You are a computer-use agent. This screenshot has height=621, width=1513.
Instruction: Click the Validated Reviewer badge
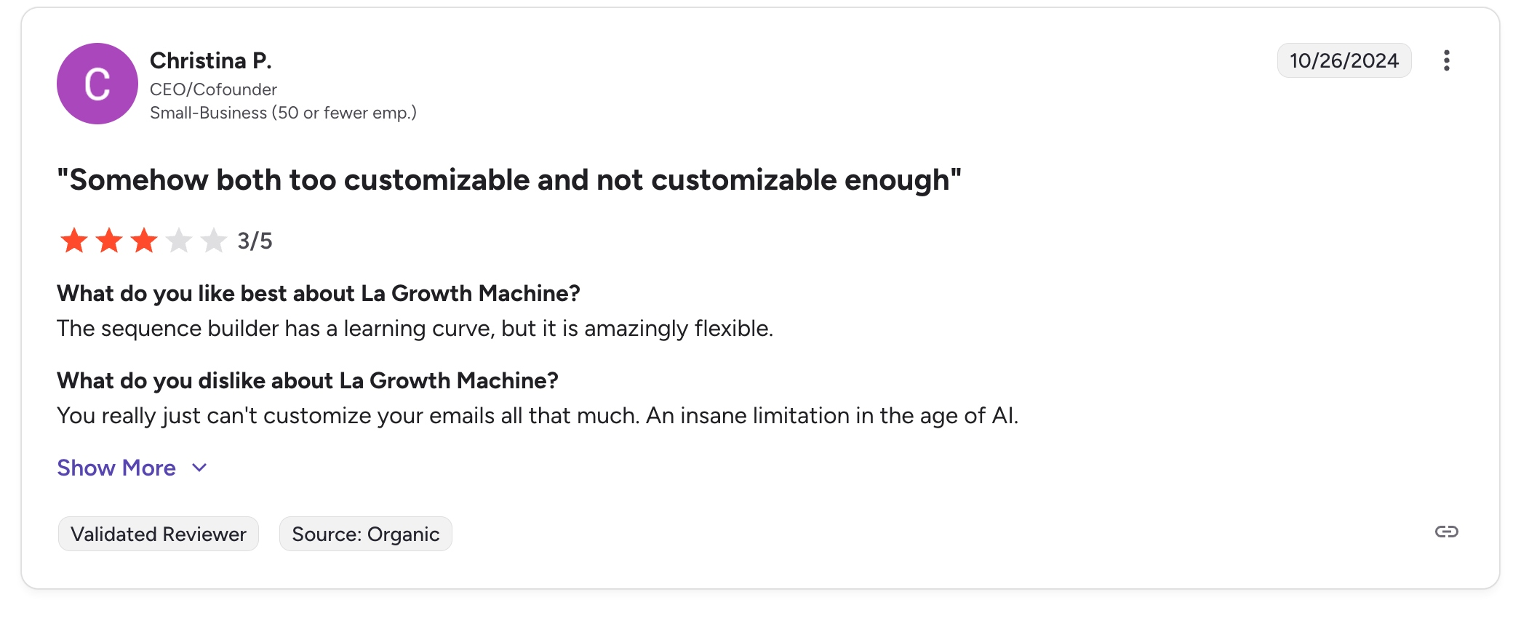click(159, 534)
